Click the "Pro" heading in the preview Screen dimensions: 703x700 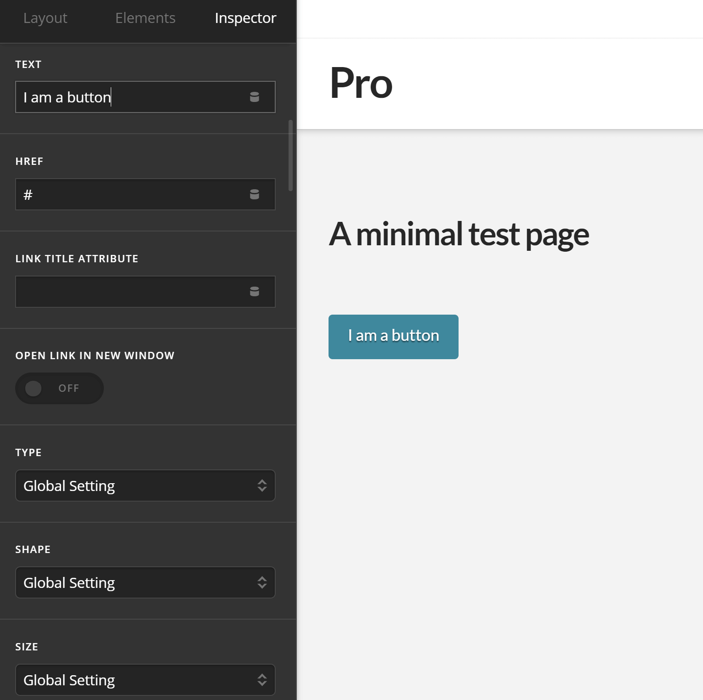point(360,84)
